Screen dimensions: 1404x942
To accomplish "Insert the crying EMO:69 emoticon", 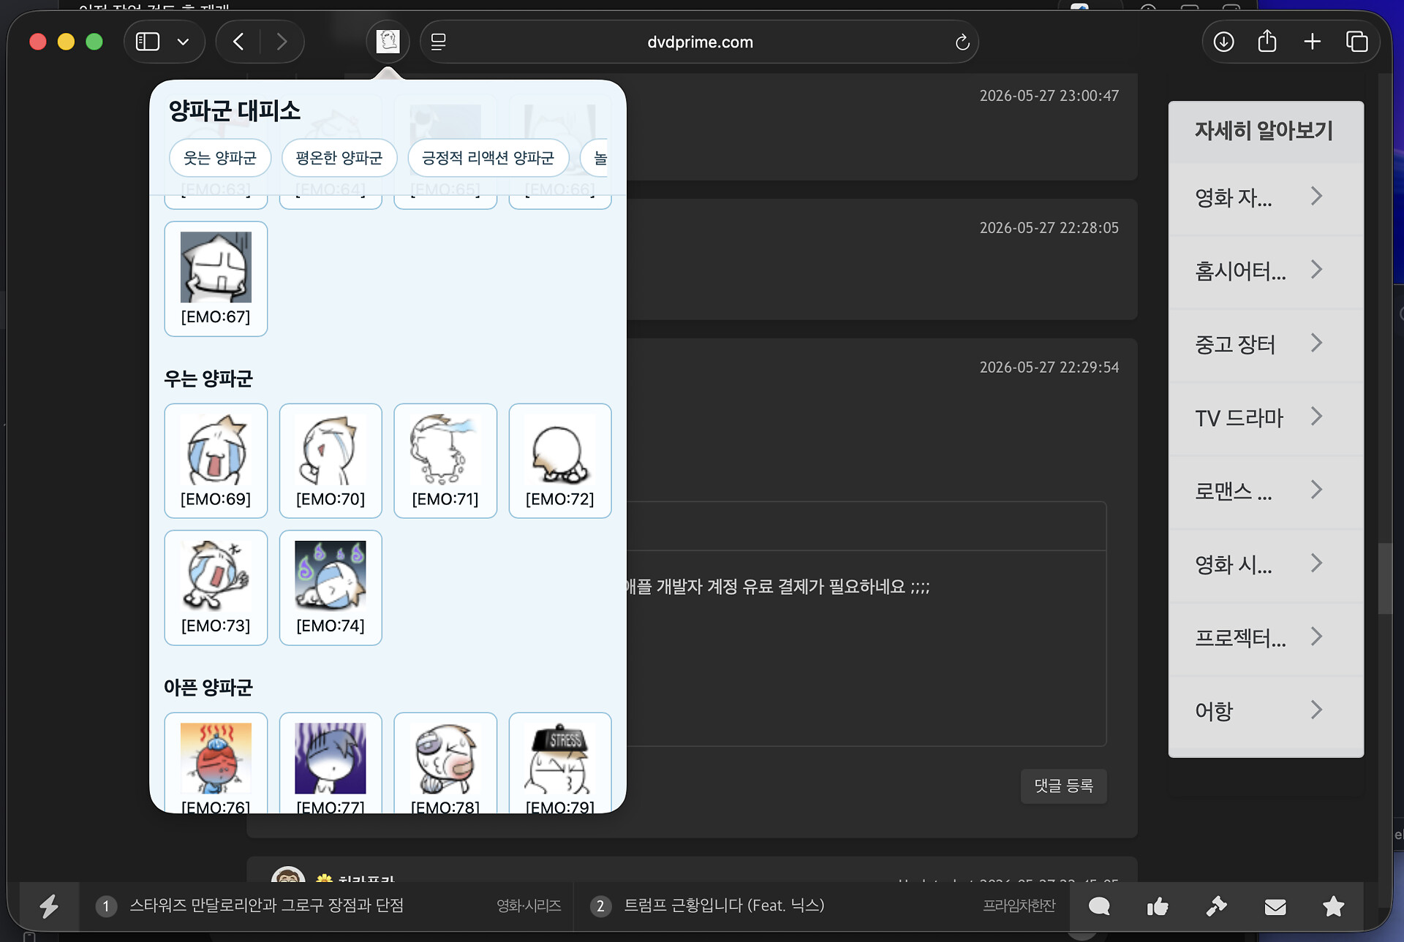I will tap(216, 460).
